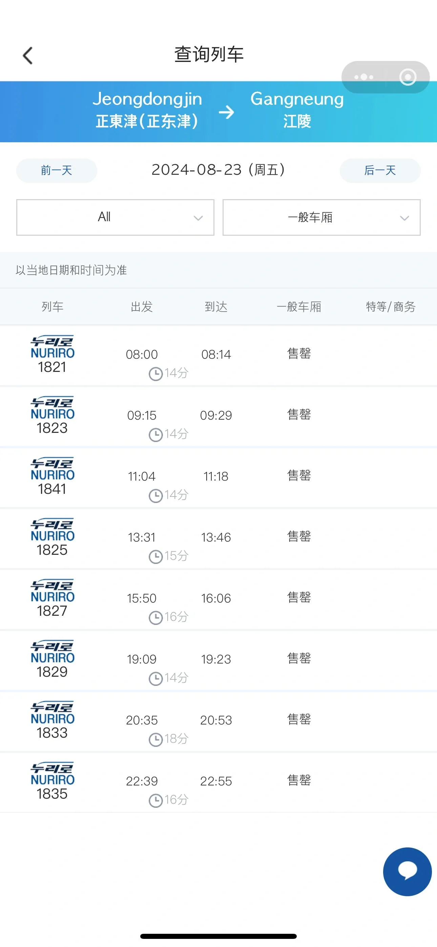Screen dimensions: 437x947
Task: Go to previous day with 前一天
Action: [x=57, y=170]
